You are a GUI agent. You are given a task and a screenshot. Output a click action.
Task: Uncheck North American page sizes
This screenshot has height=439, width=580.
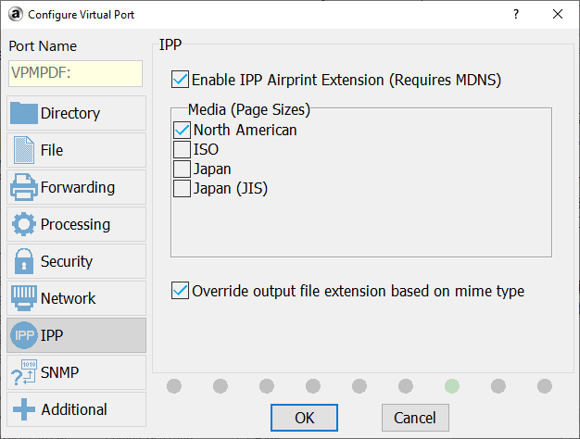(183, 130)
